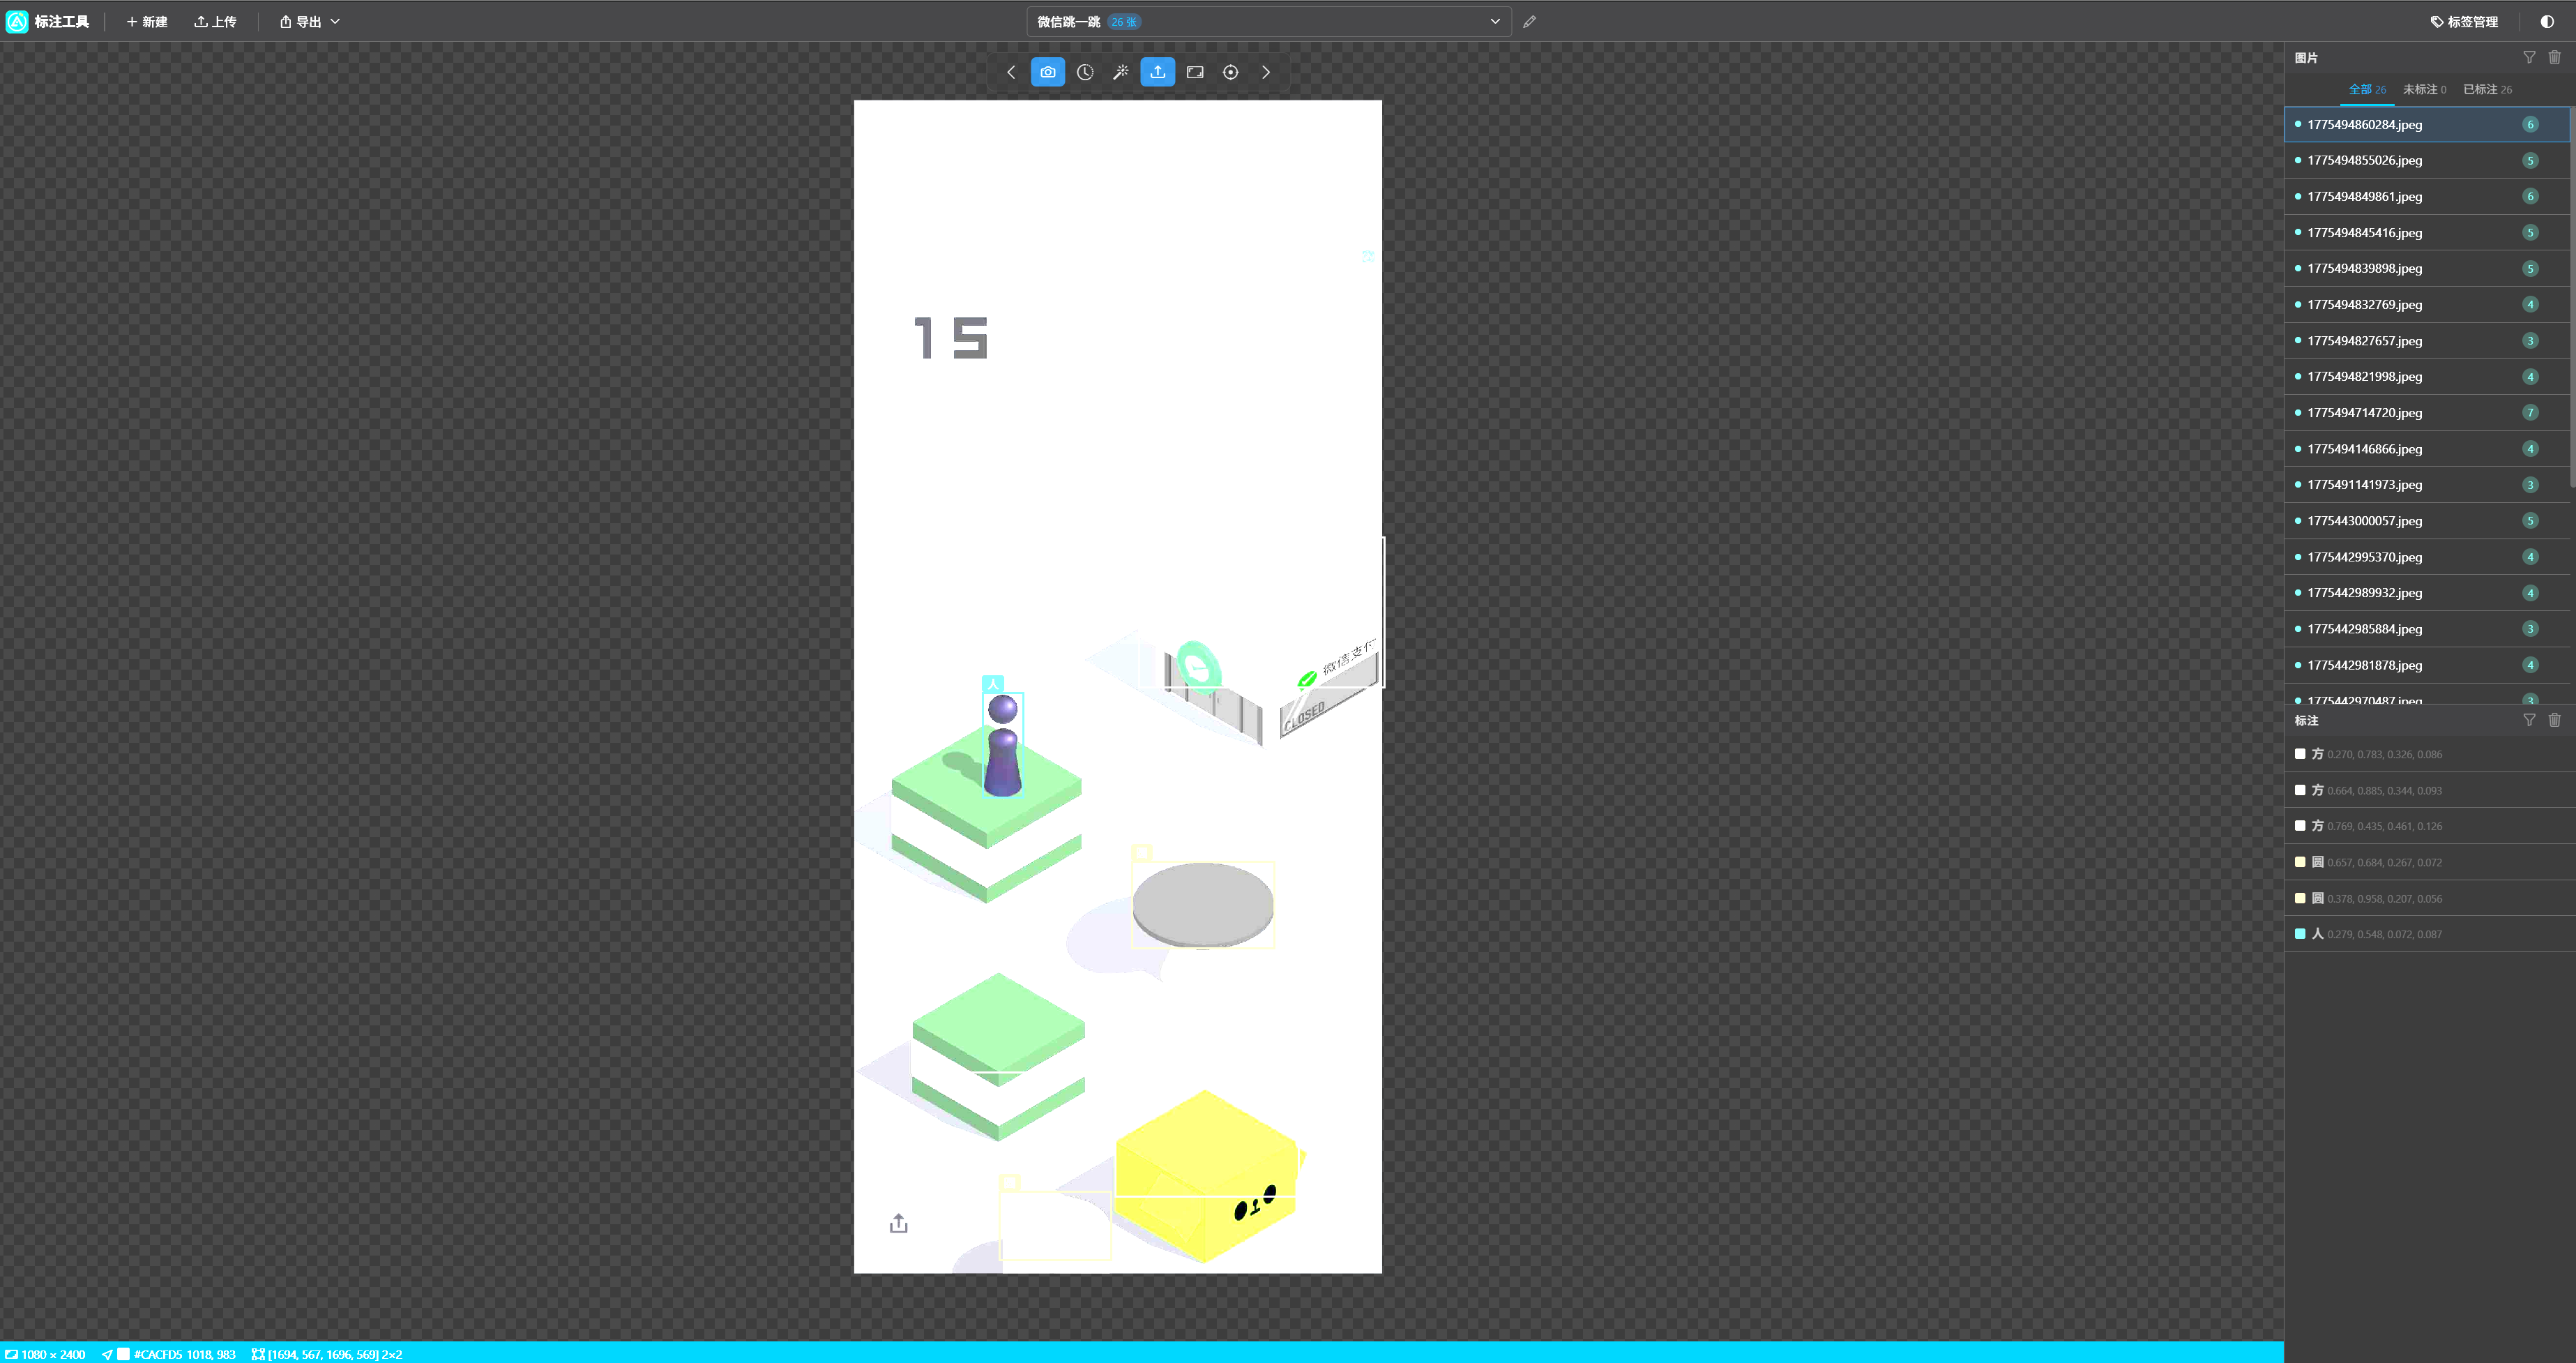Switch to the 未标注 tab
The width and height of the screenshot is (2576, 1363).
pyautogui.click(x=2423, y=89)
